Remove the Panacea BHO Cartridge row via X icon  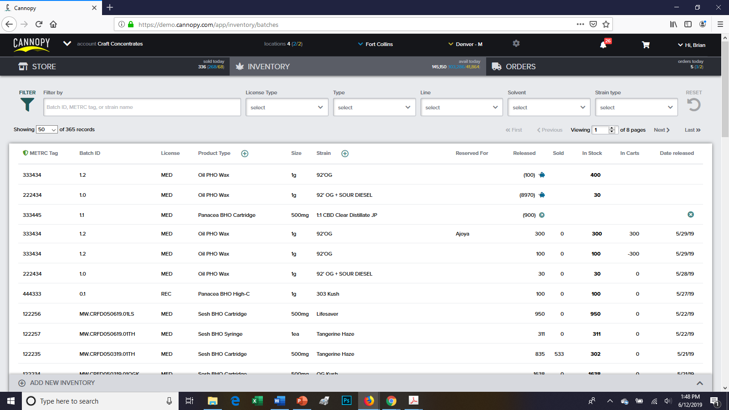coord(691,214)
